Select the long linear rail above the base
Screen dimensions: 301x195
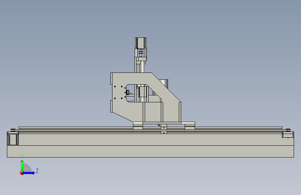click(151, 128)
